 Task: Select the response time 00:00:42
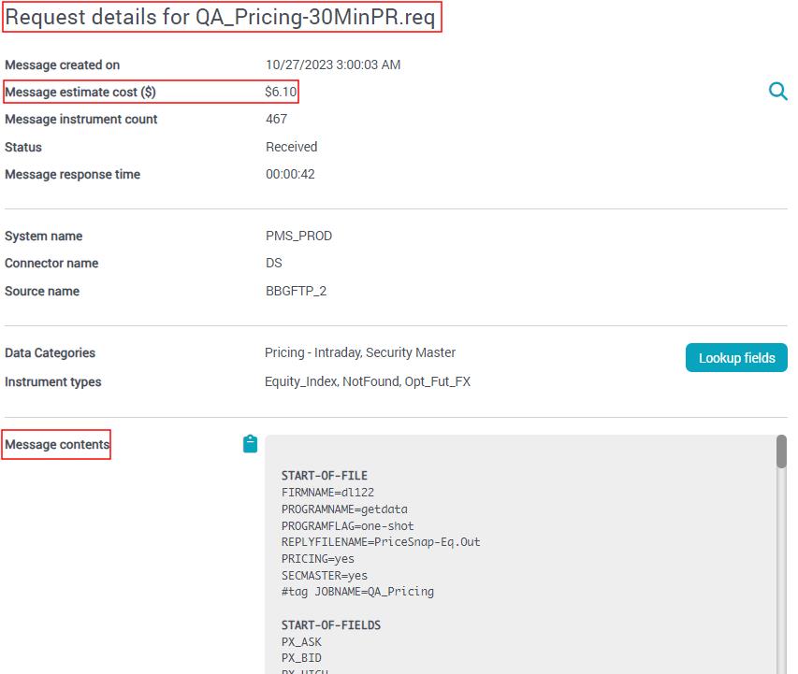pyautogui.click(x=290, y=174)
